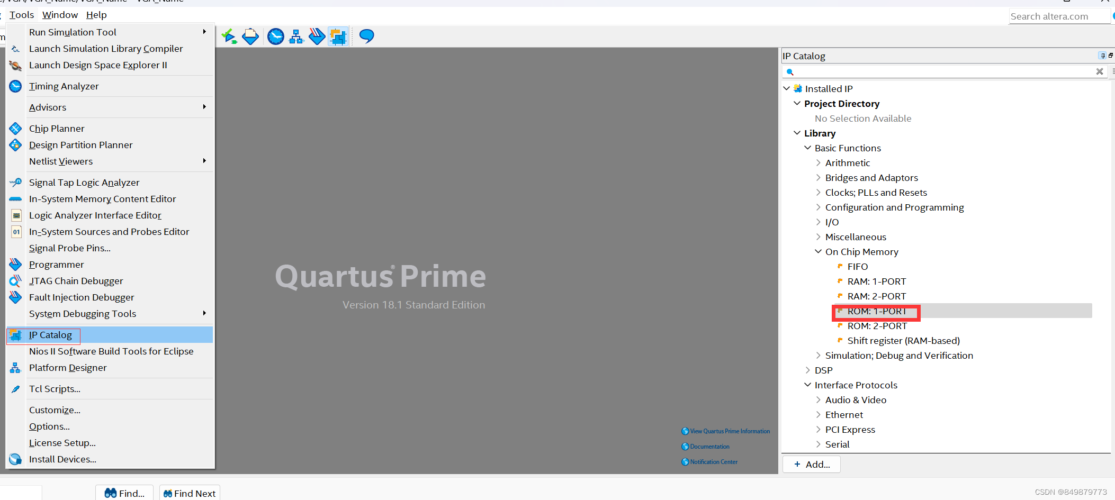The width and height of the screenshot is (1115, 500).
Task: Collapse Basic Functions category
Action: pos(808,148)
